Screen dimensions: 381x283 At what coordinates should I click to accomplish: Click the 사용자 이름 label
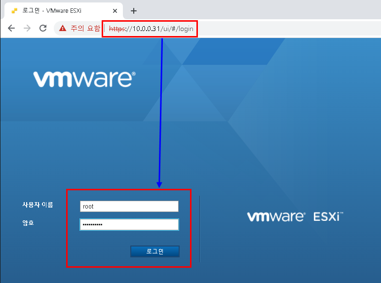coord(38,205)
